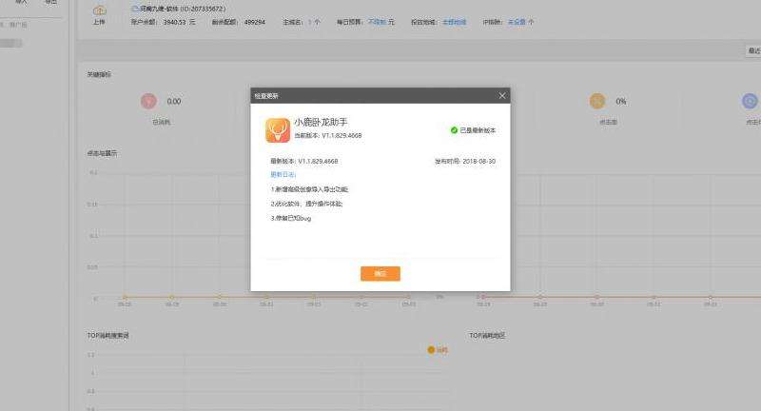Click the upload cloud icon labeled 上传
The image size is (761, 411).
tap(99, 10)
